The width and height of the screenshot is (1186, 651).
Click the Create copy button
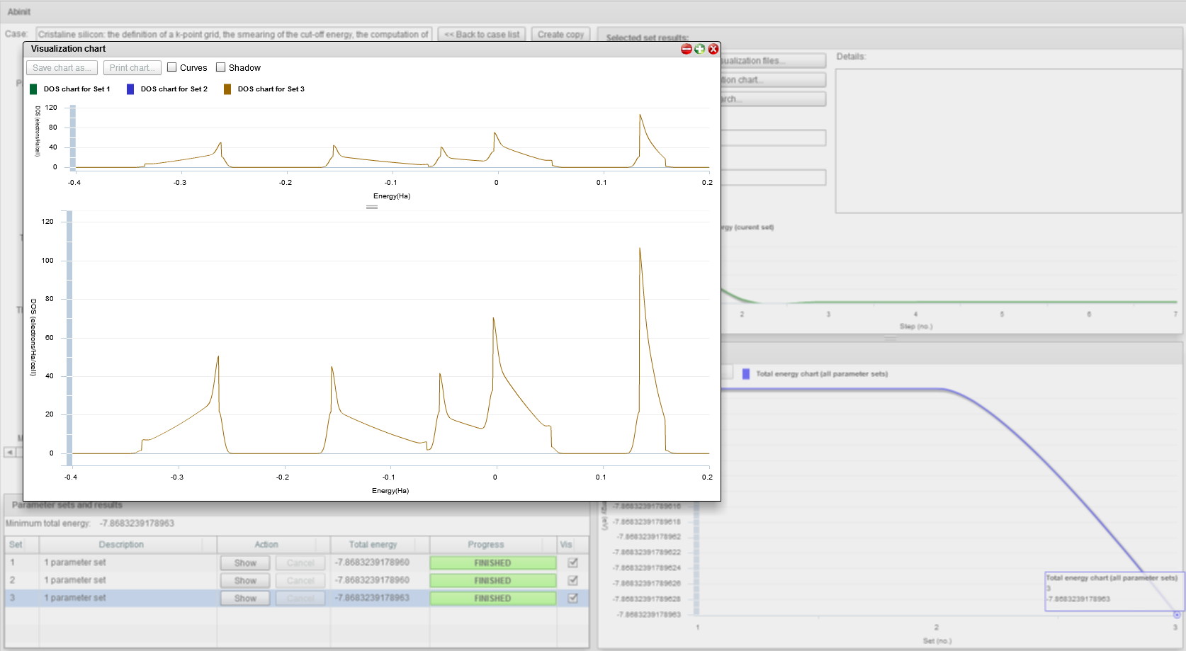[x=560, y=35]
